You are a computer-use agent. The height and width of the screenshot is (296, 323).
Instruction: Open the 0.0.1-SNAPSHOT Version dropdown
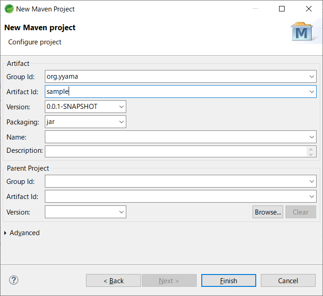(x=121, y=107)
